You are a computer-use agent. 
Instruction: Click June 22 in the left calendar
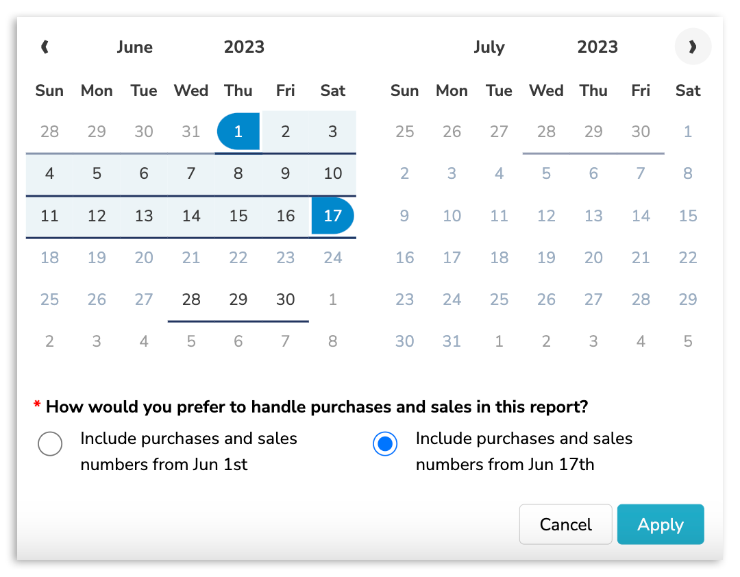point(238,258)
